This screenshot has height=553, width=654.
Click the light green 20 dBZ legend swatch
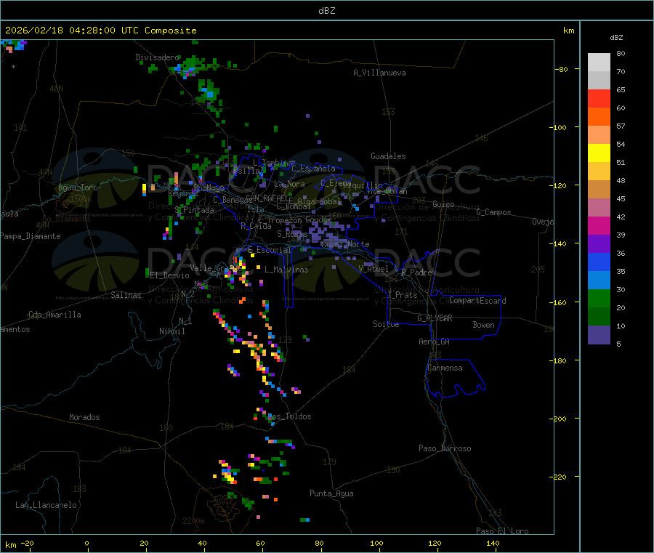[599, 298]
